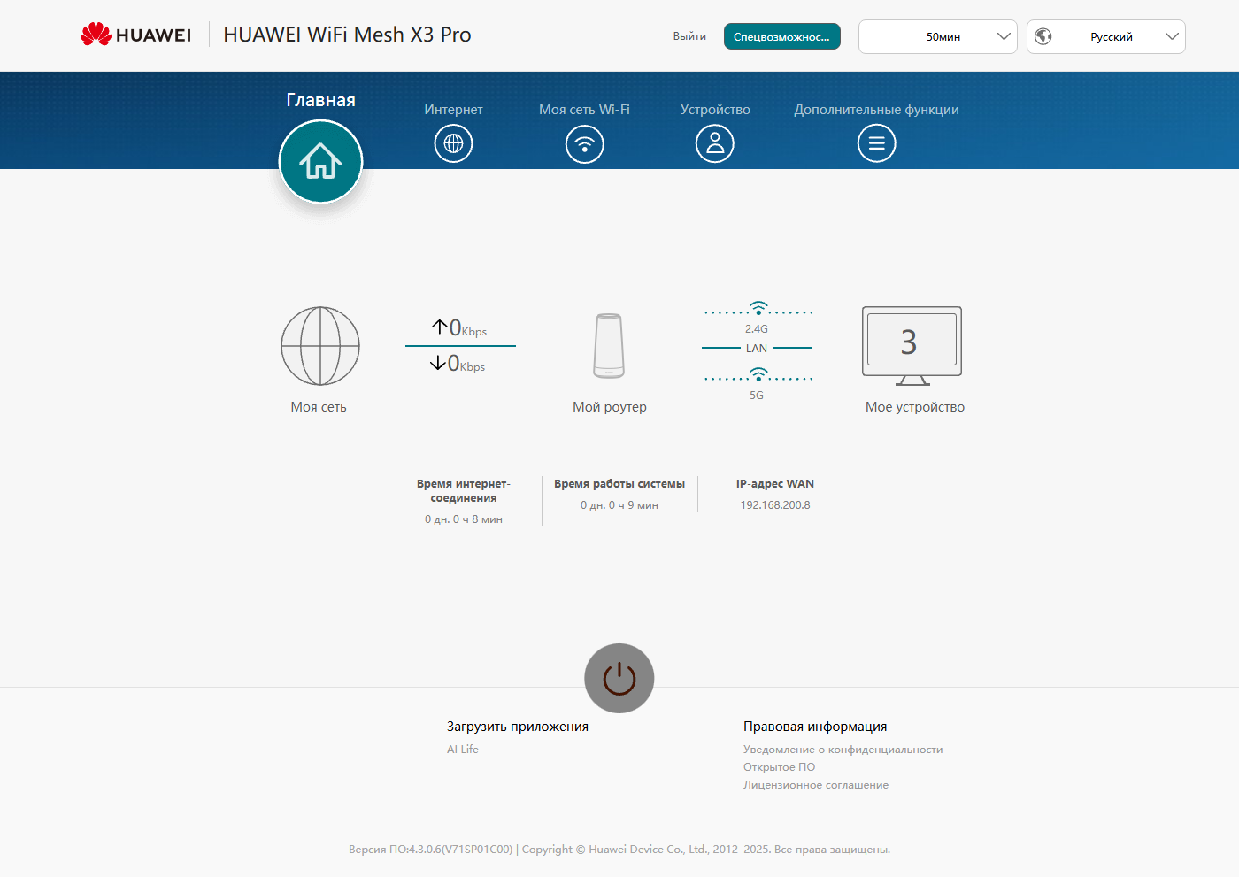
Task: Click the HUAWEI WiFi Mesh X3 Pro title
Action: click(x=347, y=35)
